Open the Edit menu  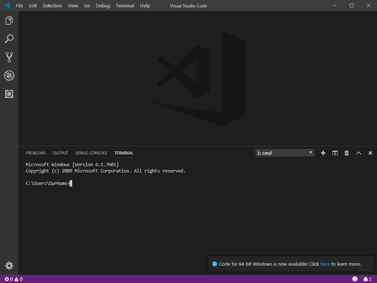click(x=33, y=6)
